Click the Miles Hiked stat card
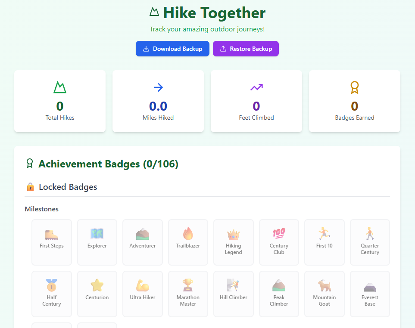Image resolution: width=415 pixels, height=328 pixels. pos(158,101)
